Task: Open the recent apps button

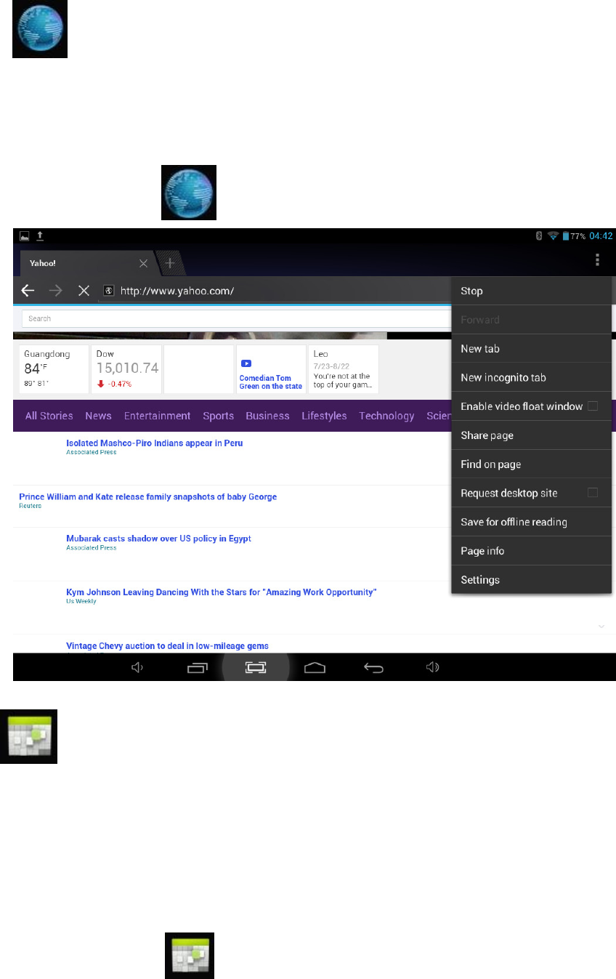Action: click(198, 667)
